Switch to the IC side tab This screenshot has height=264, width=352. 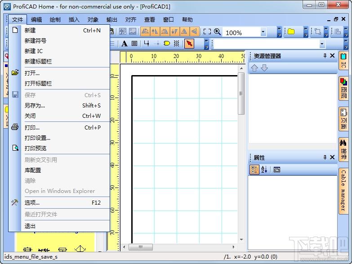pyautogui.click(x=343, y=61)
